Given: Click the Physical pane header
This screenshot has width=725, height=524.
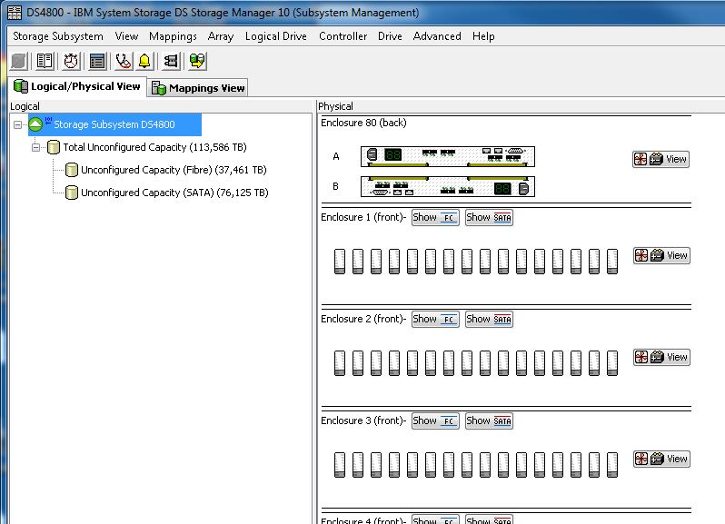Looking at the screenshot, I should tap(335, 106).
